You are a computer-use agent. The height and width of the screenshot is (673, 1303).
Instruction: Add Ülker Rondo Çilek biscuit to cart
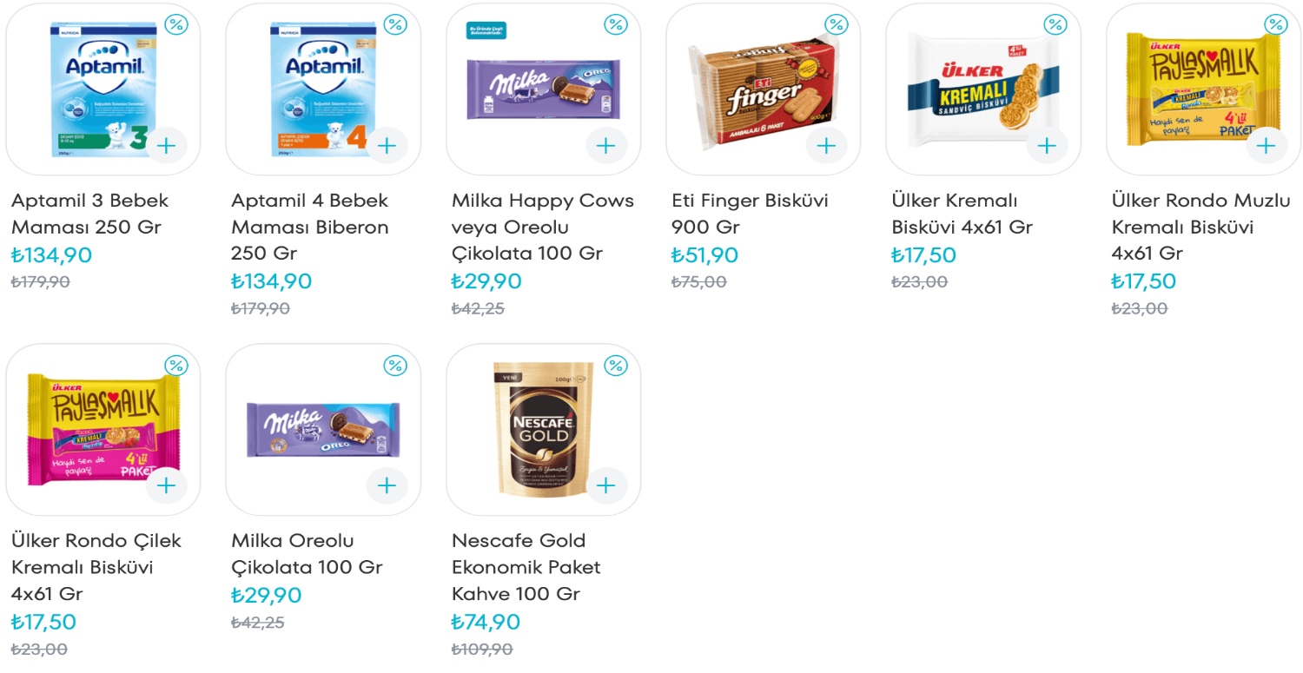point(166,485)
